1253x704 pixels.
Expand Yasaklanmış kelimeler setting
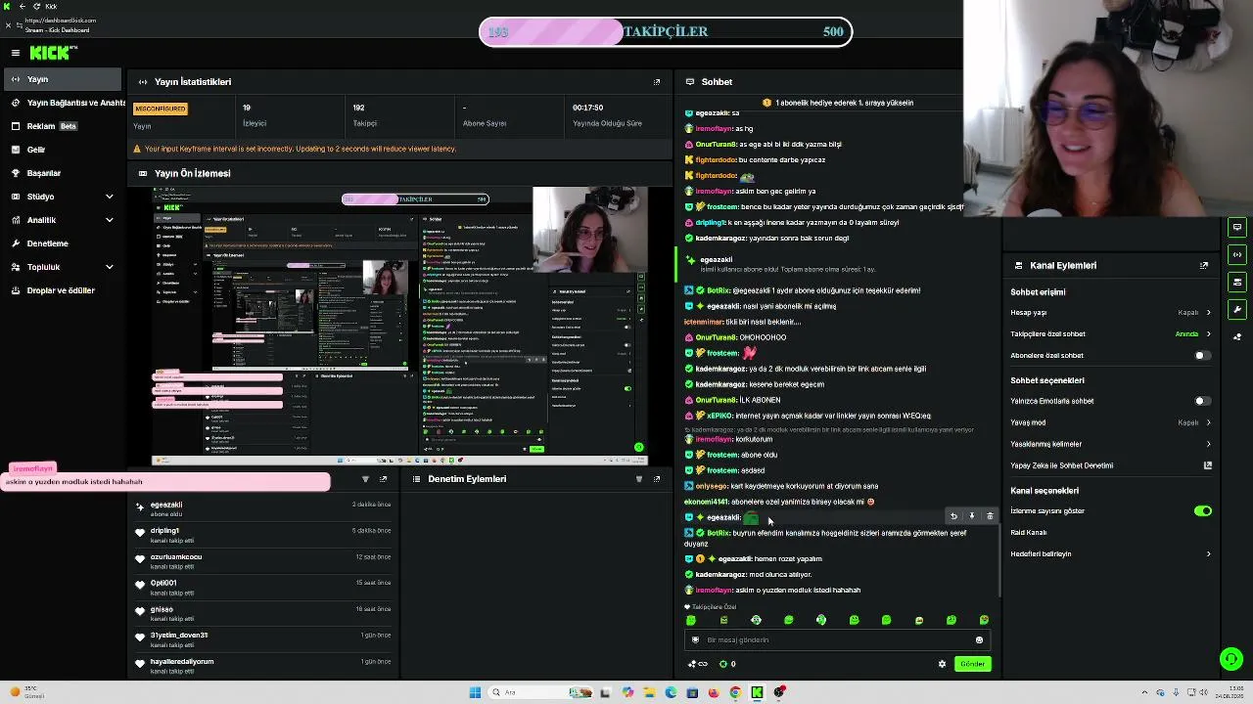click(x=1208, y=444)
